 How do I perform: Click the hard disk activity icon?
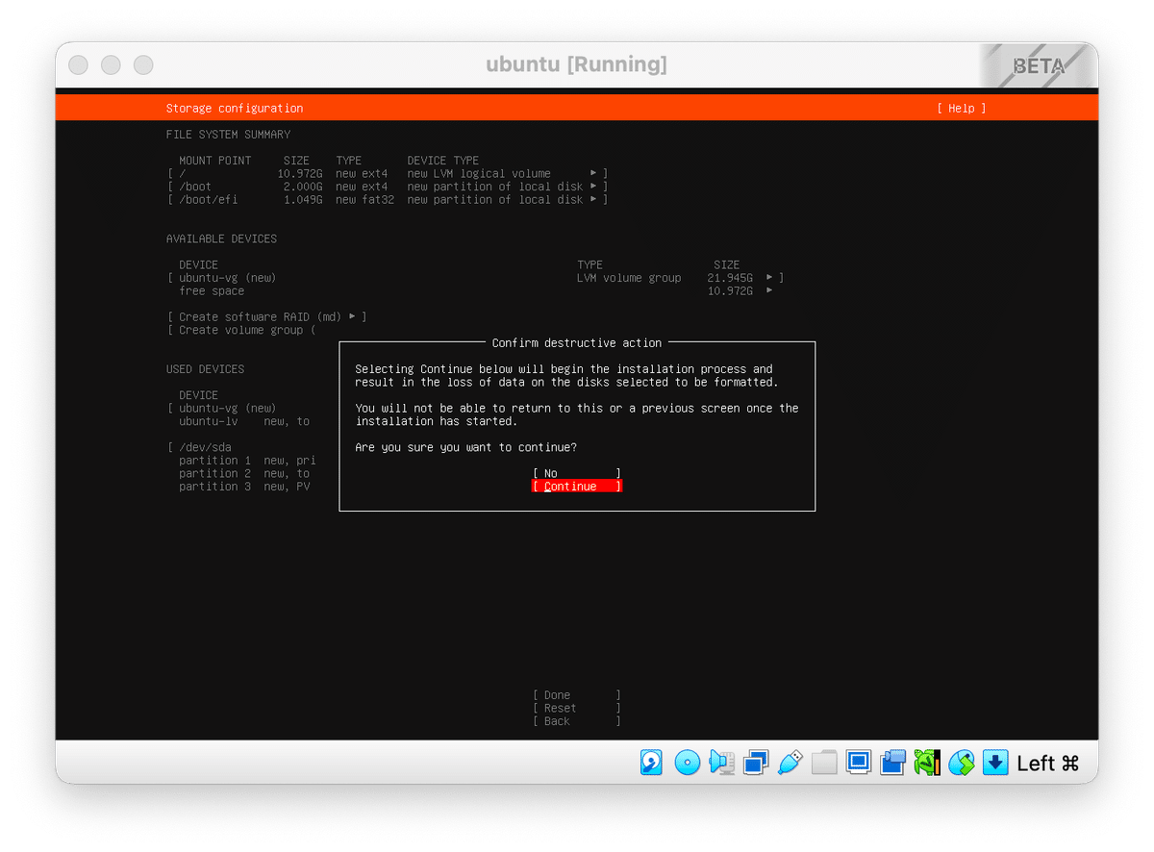pyautogui.click(x=651, y=763)
